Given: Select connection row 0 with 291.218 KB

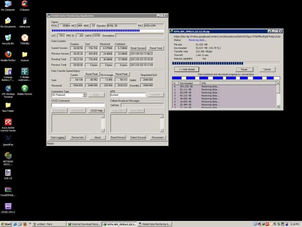Looking at the screenshot, I should click(224, 87).
